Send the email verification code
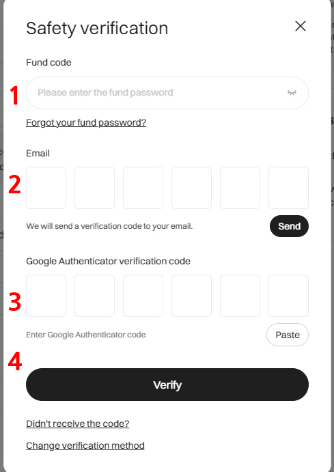 [289, 226]
